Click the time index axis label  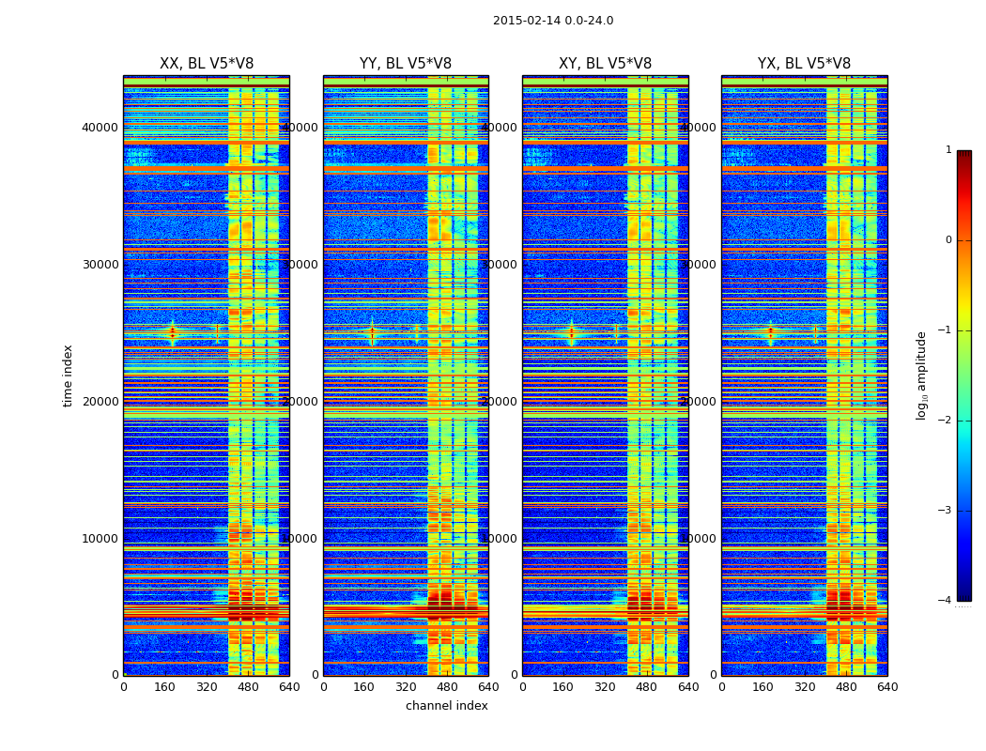[x=68, y=375]
